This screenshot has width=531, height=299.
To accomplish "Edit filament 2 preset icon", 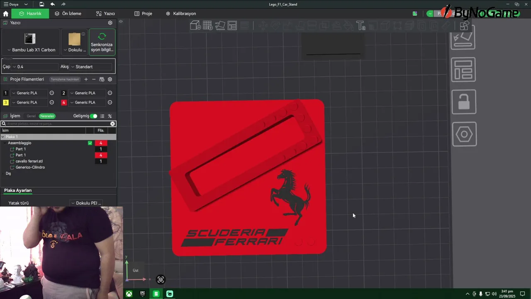I will coord(110,93).
